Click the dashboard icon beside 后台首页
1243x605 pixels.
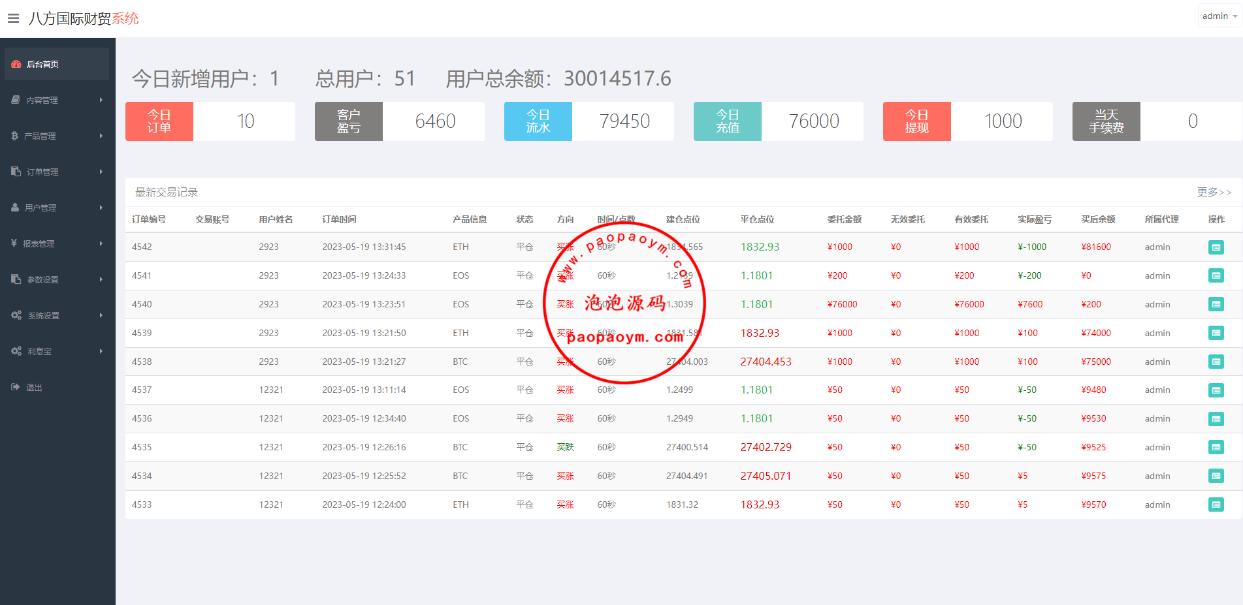(16, 64)
